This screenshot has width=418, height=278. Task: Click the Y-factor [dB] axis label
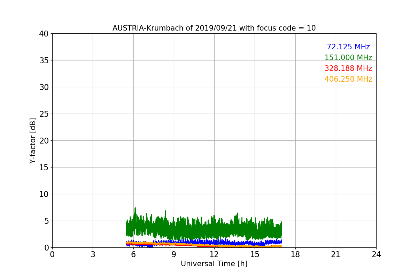click(33, 141)
